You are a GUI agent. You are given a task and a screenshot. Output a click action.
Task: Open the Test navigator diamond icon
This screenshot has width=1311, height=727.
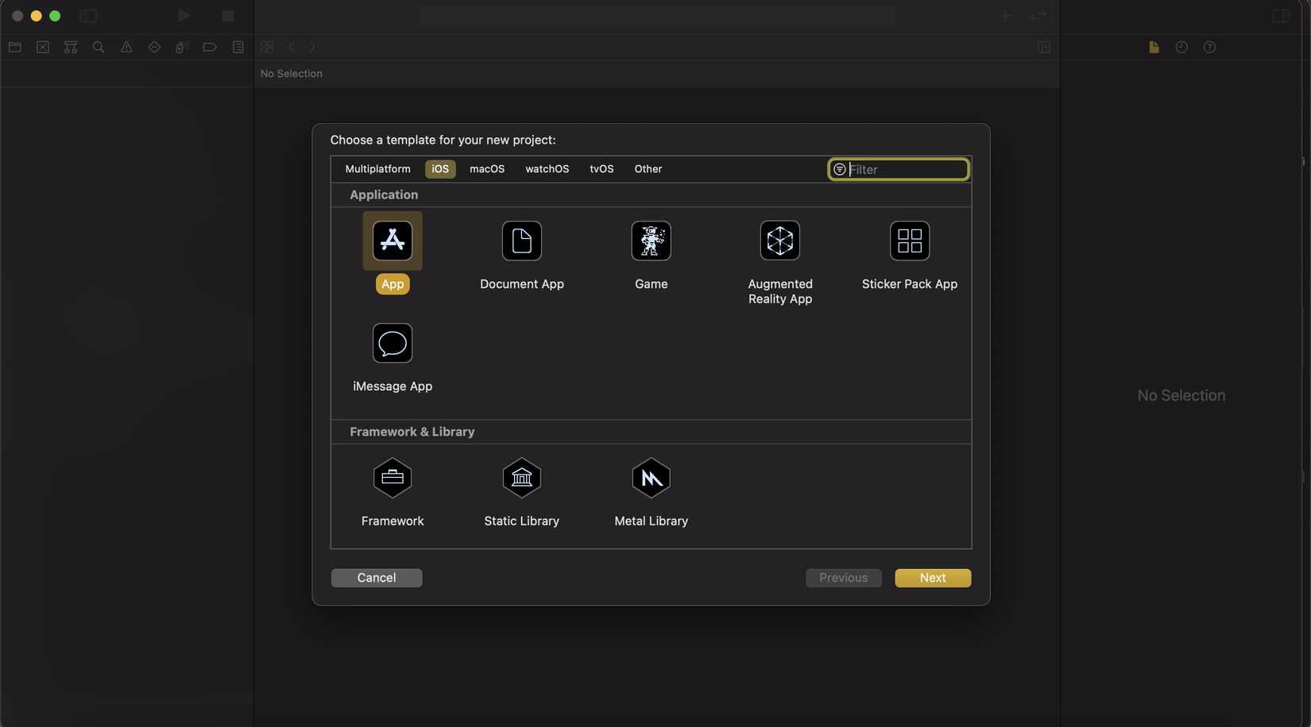click(x=154, y=48)
